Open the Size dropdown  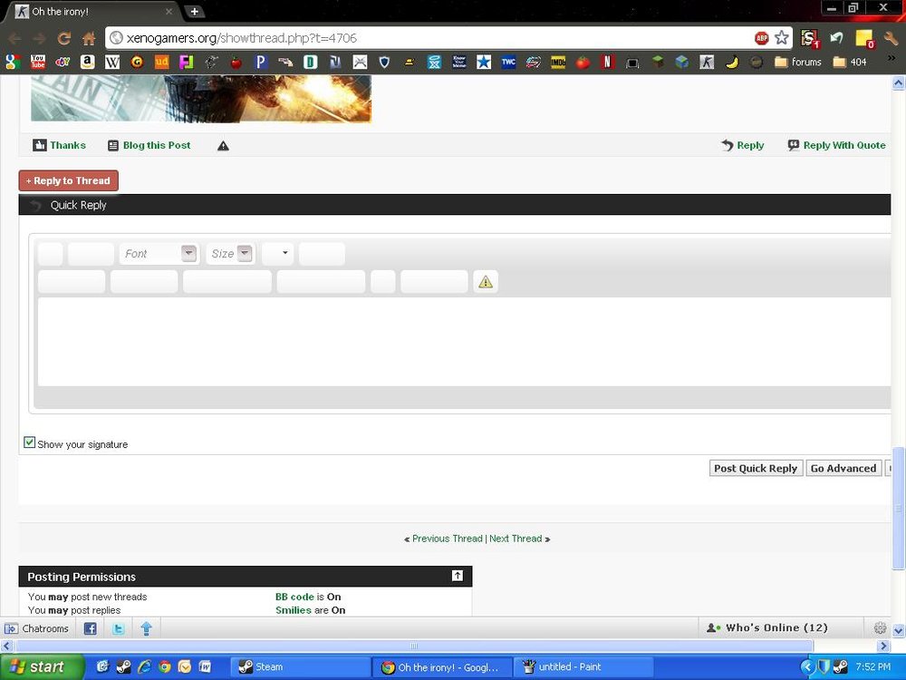[x=230, y=254]
